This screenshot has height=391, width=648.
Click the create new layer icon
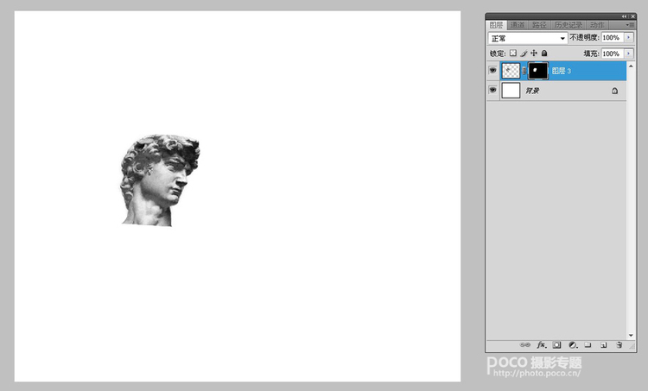[x=604, y=344]
